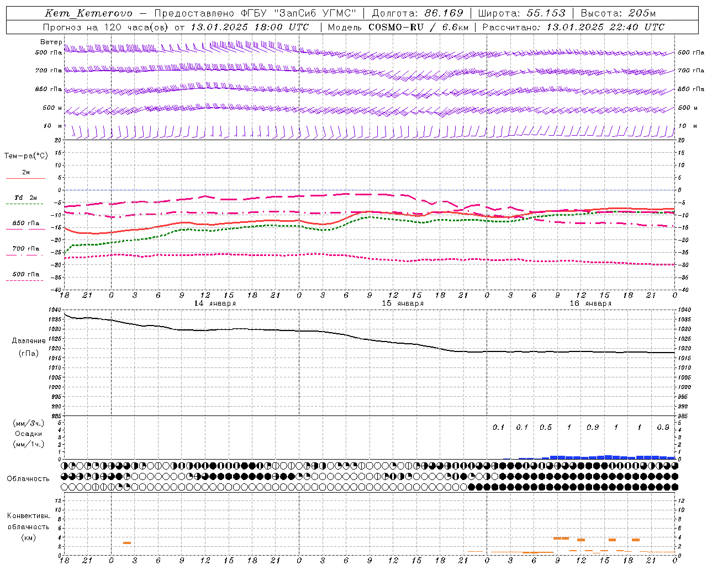Click the '2м' temperature legend entry

tap(26, 173)
